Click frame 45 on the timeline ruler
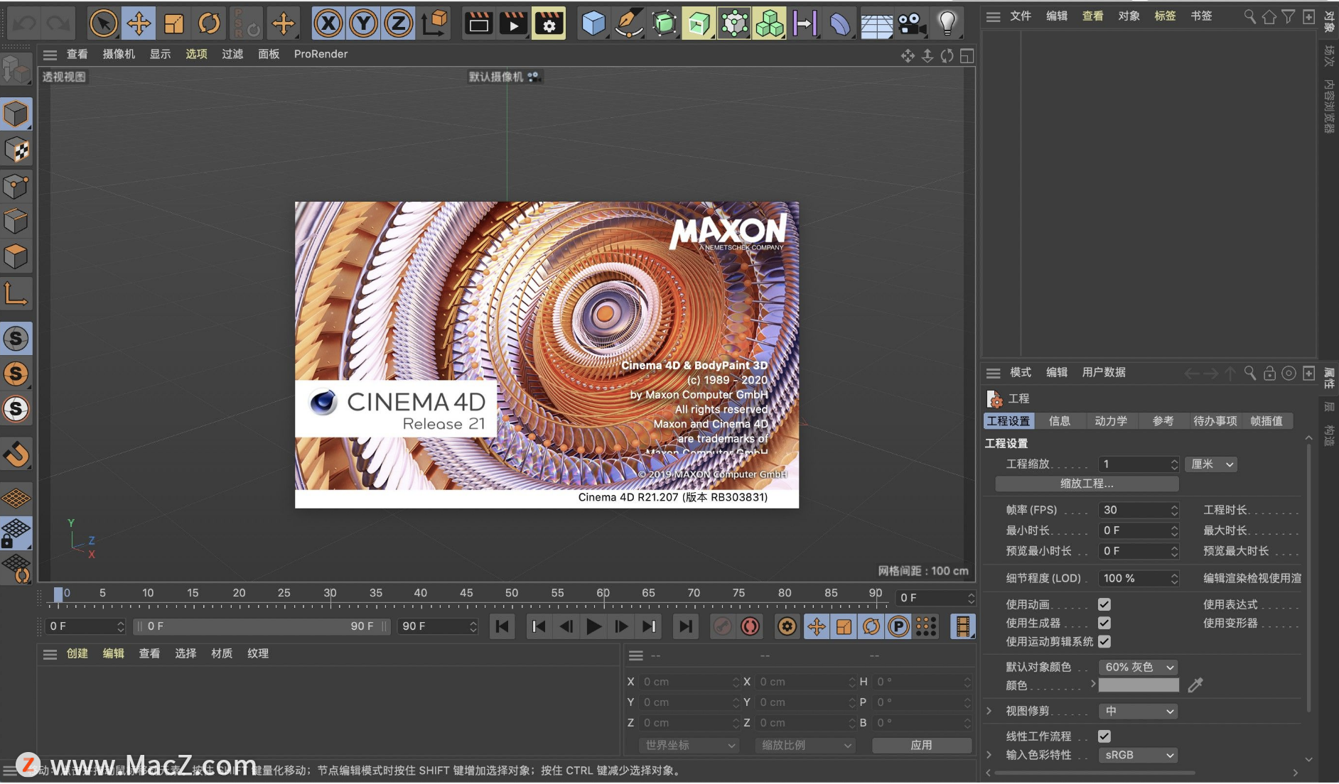 click(x=466, y=593)
